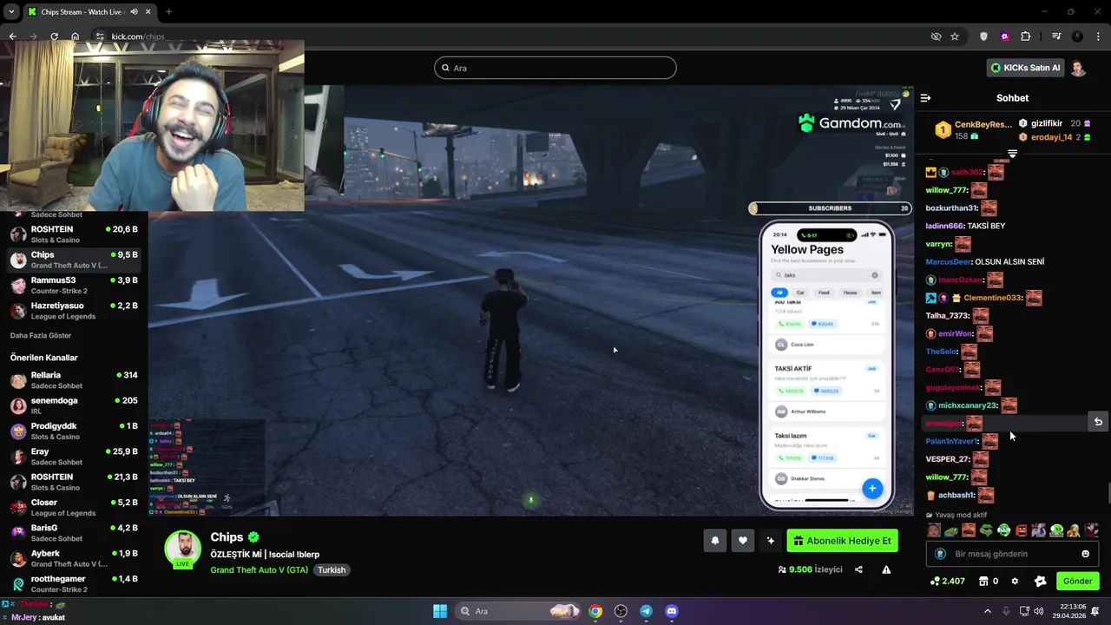Viewport: 1111px width, 625px height.
Task: Click the Chips streamer avatar with LIVE badge
Action: (x=182, y=550)
